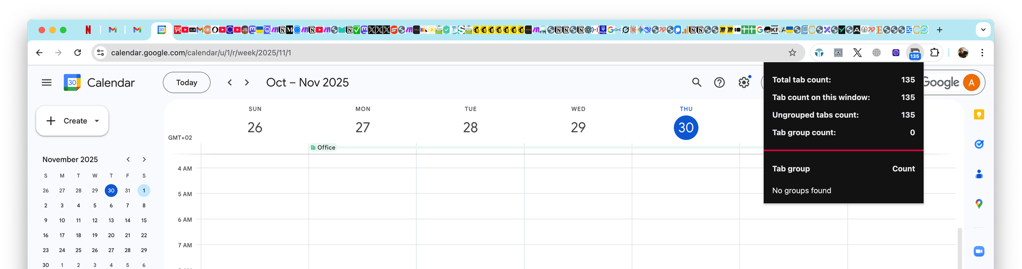
Task: Go to previous month in mini calendar
Action: point(128,160)
